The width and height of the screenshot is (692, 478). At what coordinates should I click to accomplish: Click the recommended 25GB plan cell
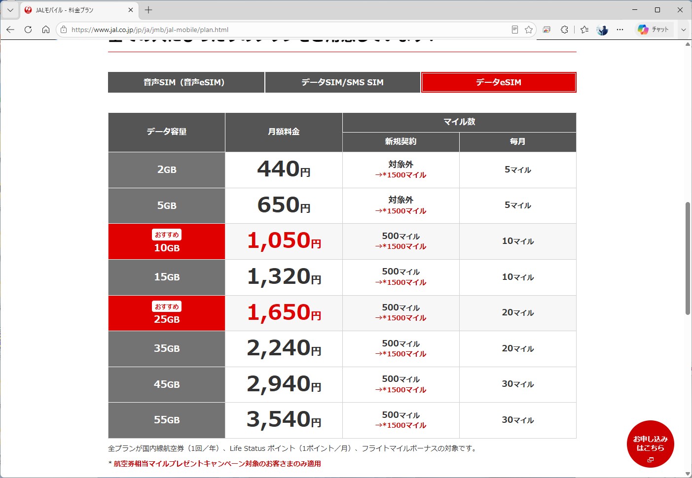167,313
